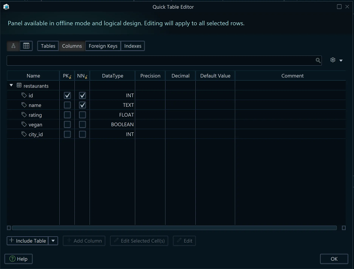Collapse the restaurants tree node
Viewport: 354px width, 269px height.
point(11,86)
